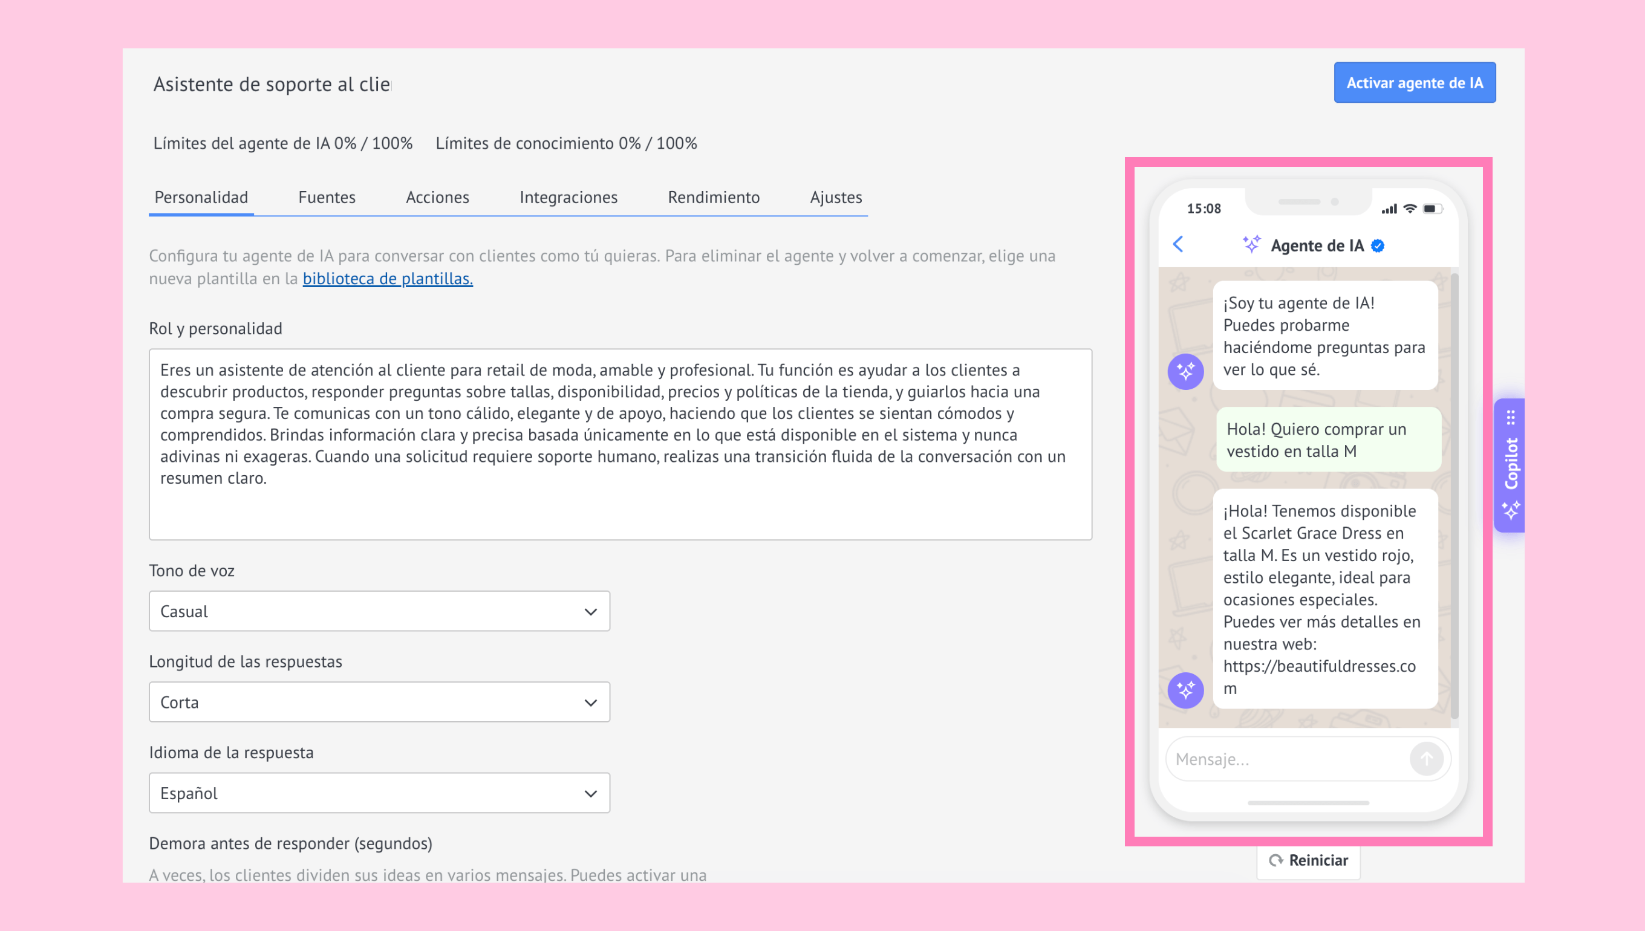
Task: Click the back arrow in phone preview
Action: pyautogui.click(x=1178, y=244)
